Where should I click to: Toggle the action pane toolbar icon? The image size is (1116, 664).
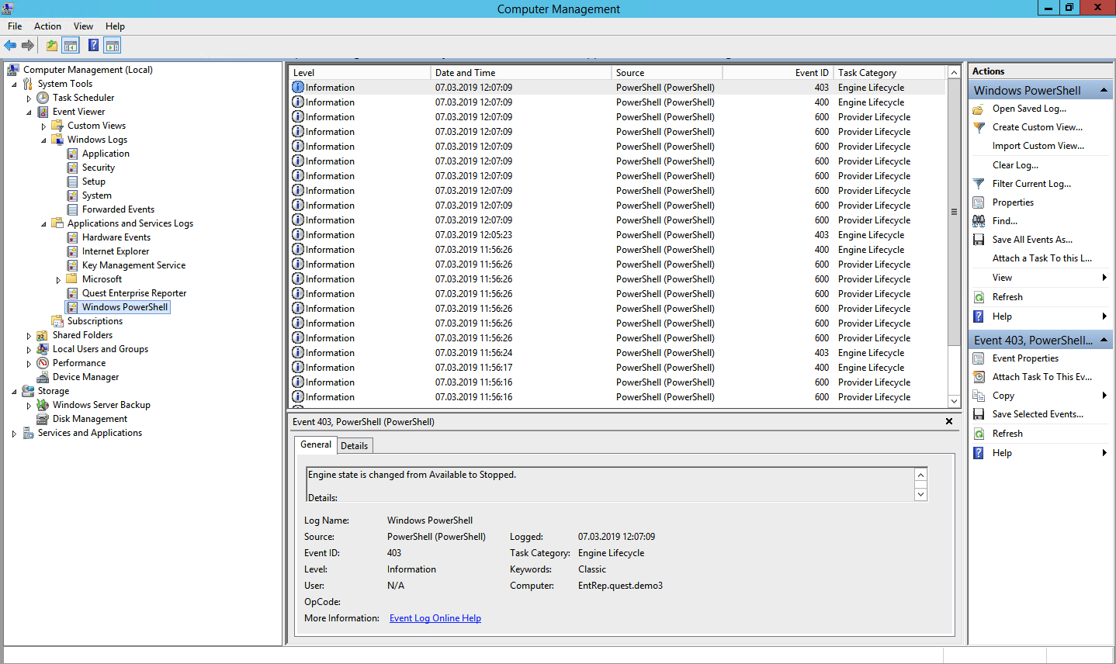113,46
